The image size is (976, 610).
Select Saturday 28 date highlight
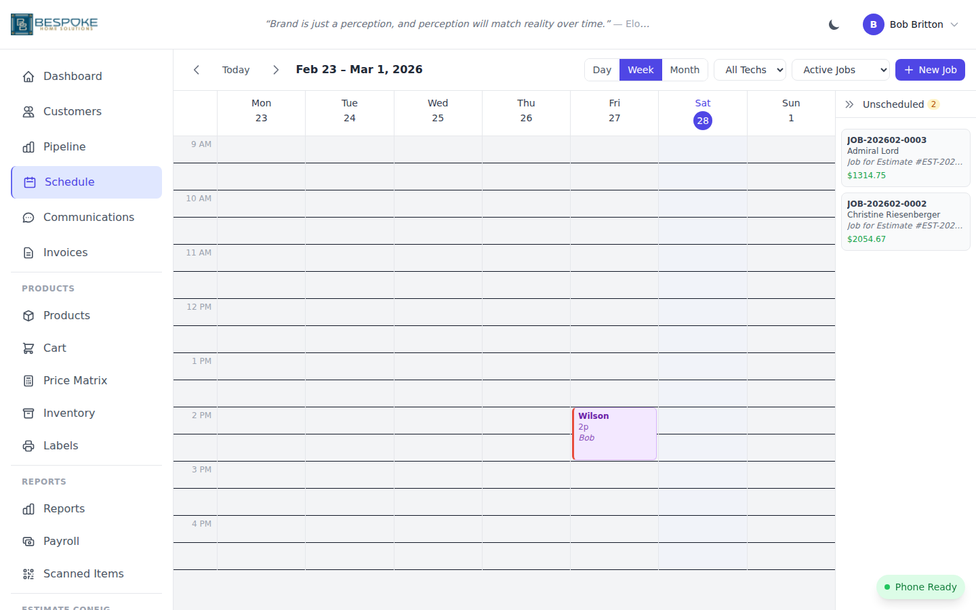tap(702, 120)
